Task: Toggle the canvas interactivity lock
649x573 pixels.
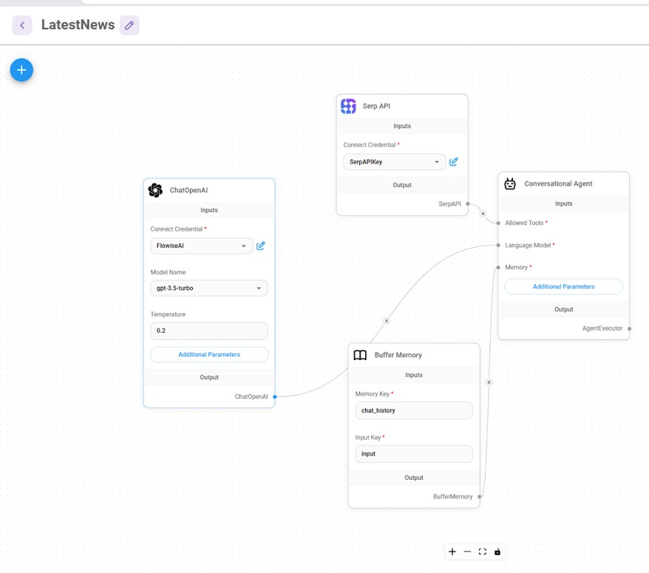Action: pos(497,552)
